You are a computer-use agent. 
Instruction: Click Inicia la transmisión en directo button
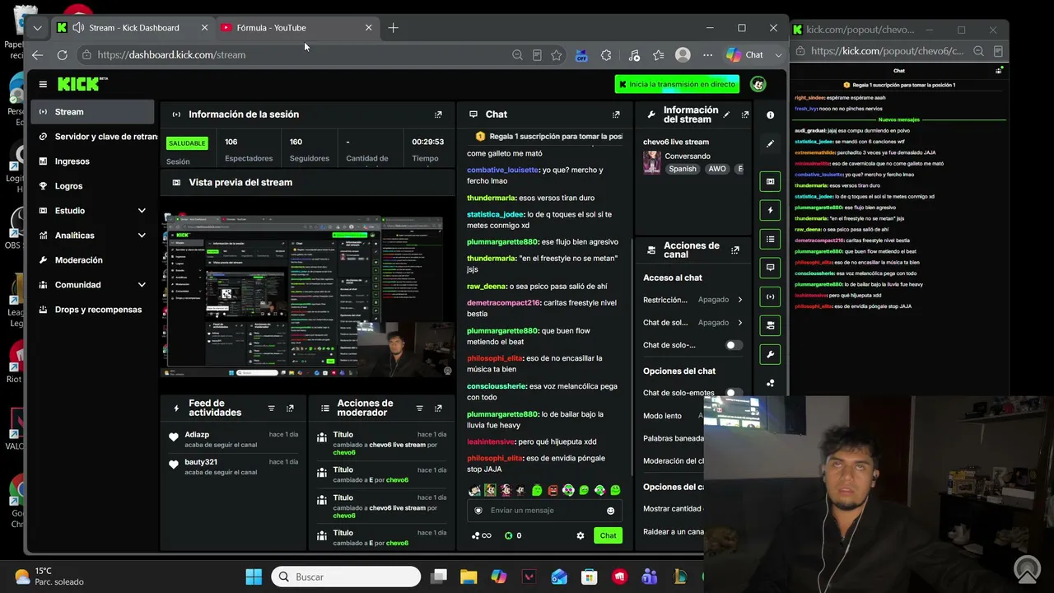pos(677,84)
